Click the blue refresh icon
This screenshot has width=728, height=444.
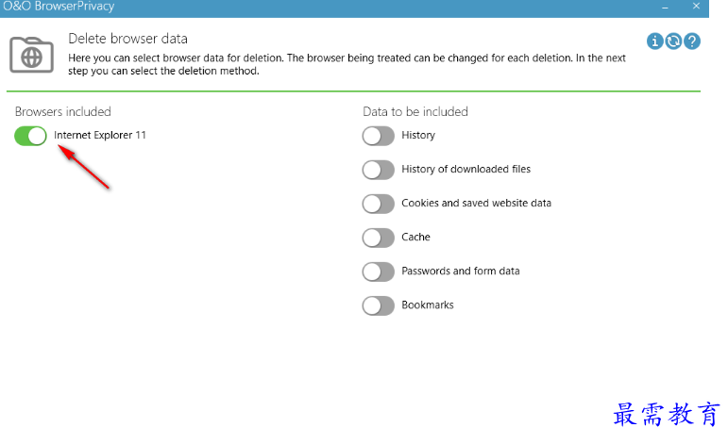[x=673, y=41]
